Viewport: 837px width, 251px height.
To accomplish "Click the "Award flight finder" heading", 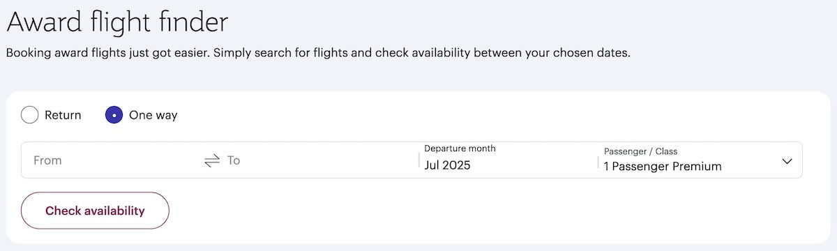I will point(117,22).
